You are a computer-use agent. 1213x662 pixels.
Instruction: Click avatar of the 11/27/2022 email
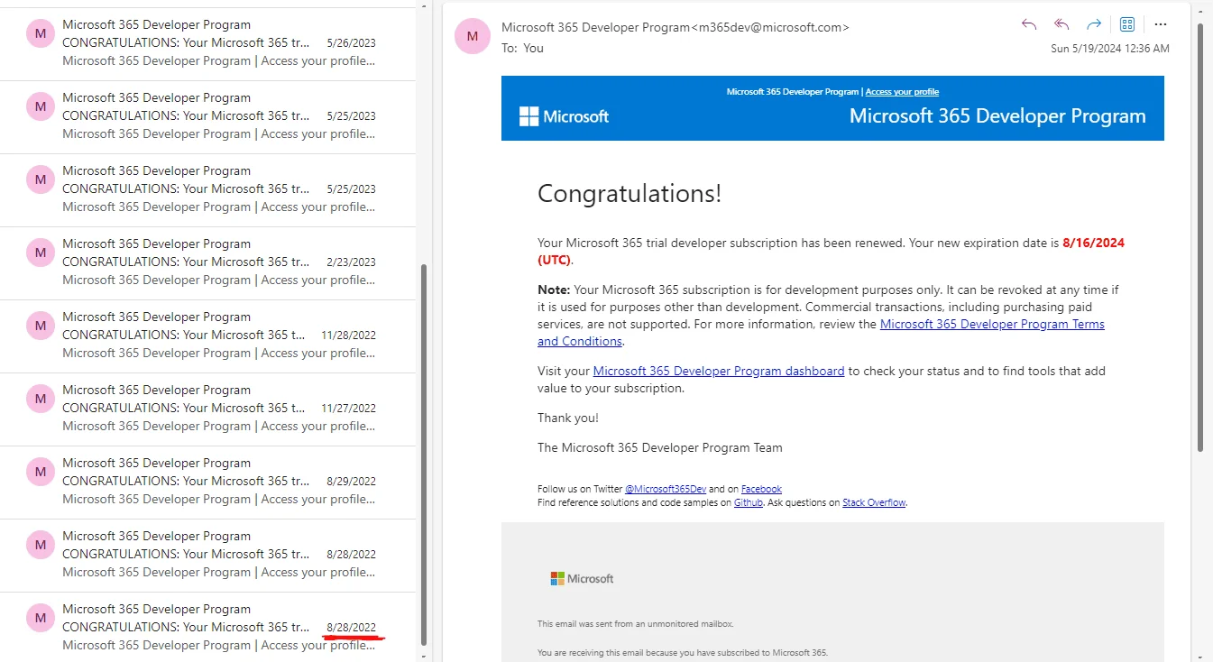tap(40, 399)
